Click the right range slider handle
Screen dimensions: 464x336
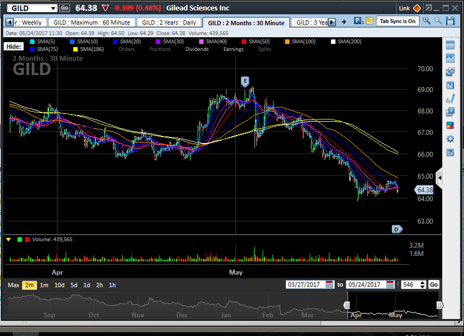point(439,305)
